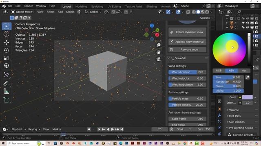Choose the Measure tool
The height and width of the screenshot is (146, 261).
[7, 91]
